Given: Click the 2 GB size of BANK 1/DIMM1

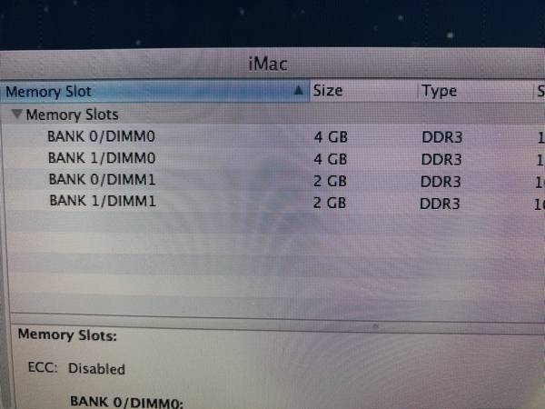Looking at the screenshot, I should click(x=330, y=202).
